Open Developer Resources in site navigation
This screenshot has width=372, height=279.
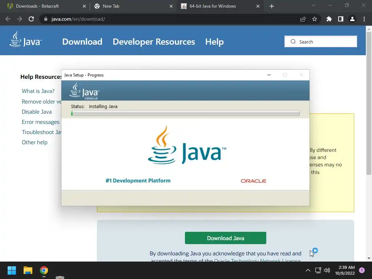point(154,42)
